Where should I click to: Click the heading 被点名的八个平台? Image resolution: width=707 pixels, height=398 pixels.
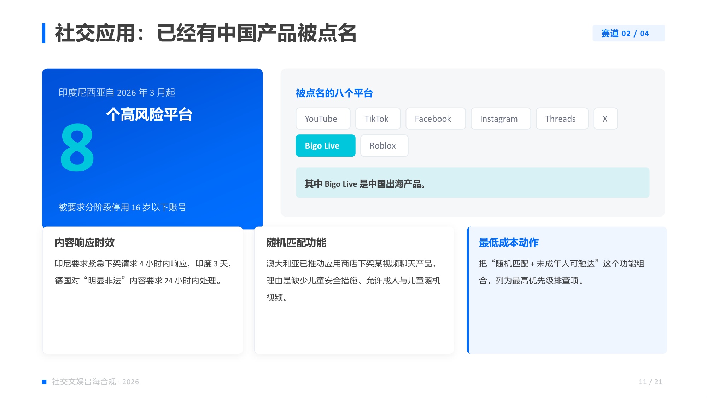[334, 93]
